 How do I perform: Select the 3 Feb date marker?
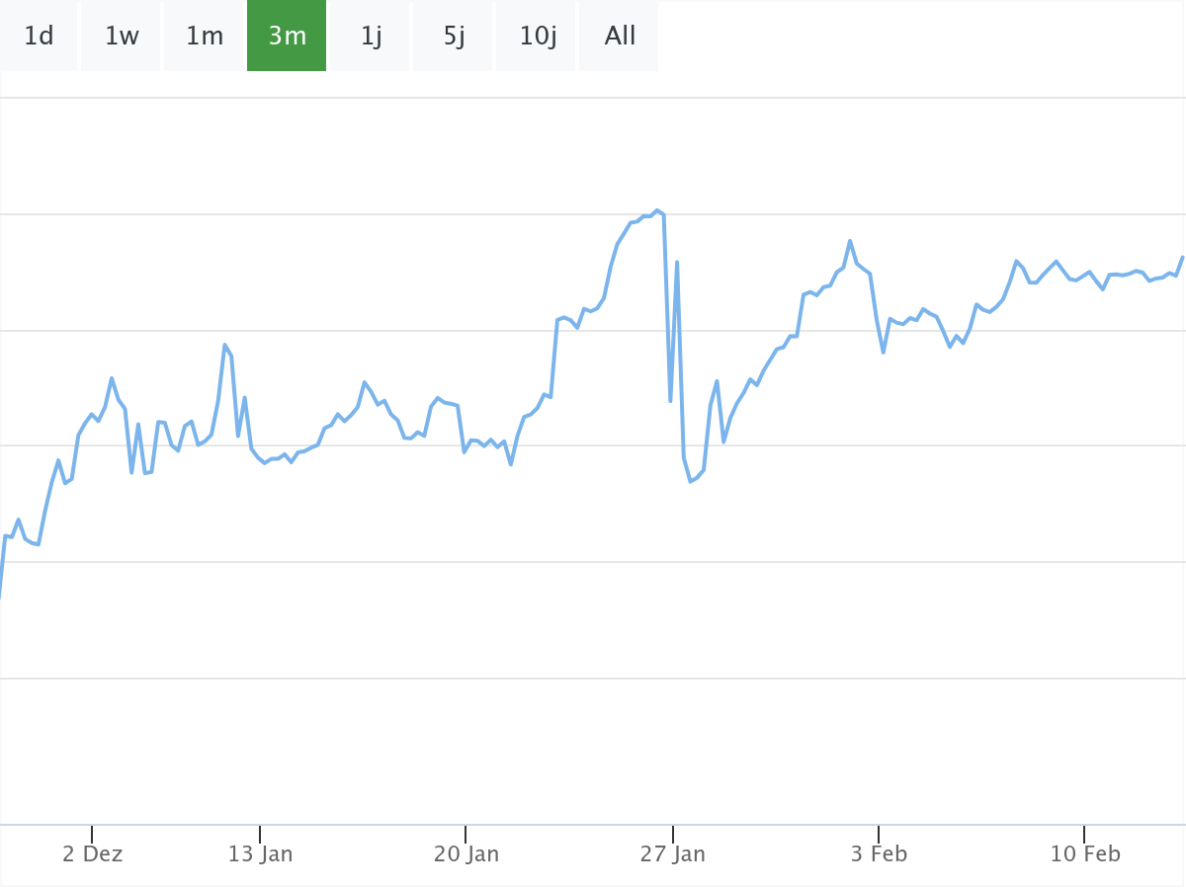coord(879,854)
